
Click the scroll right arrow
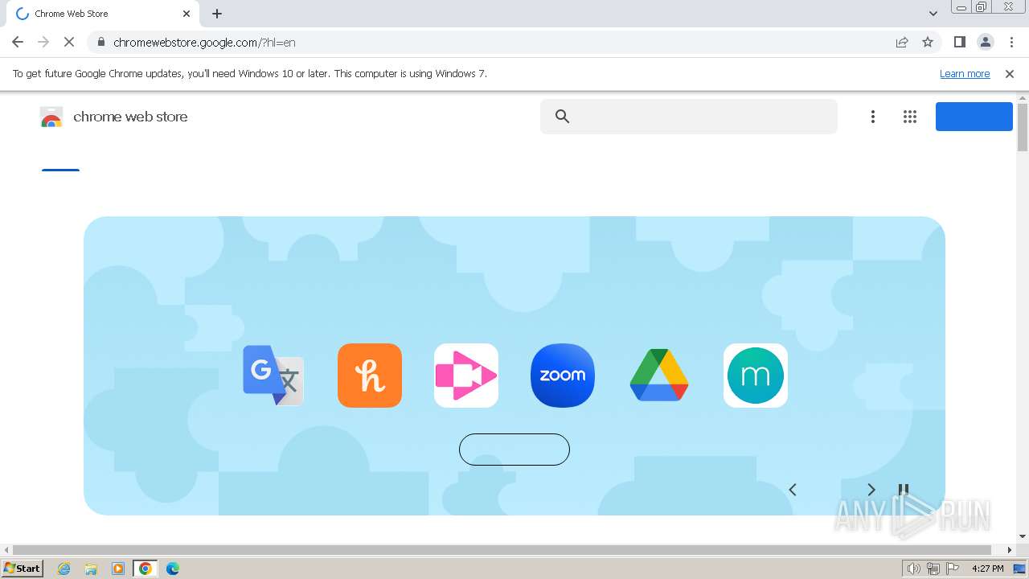click(1010, 550)
